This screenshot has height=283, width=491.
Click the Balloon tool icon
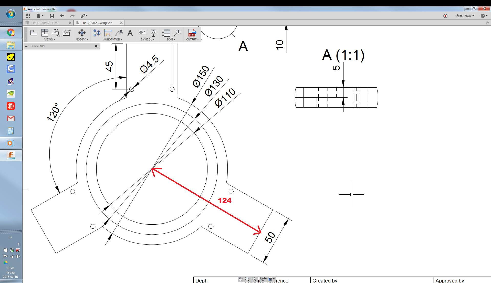(177, 33)
